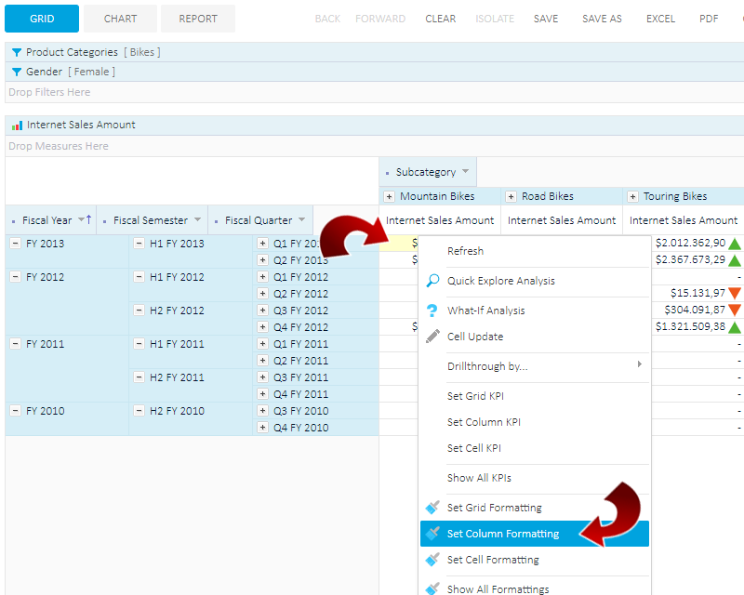Click the Gender [ Female ] filter row
Image resolution: width=744 pixels, height=595 pixels.
click(375, 72)
